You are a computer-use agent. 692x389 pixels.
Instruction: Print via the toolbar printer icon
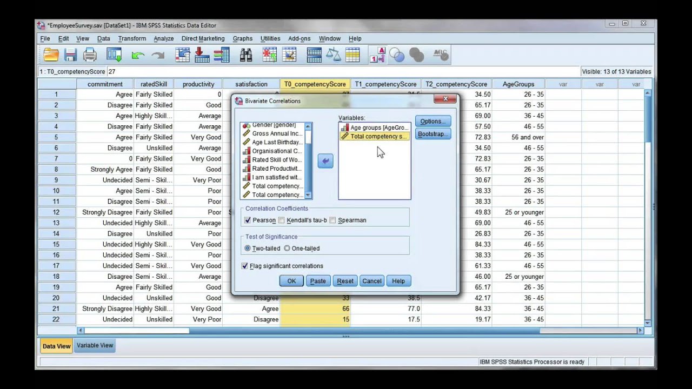point(90,55)
